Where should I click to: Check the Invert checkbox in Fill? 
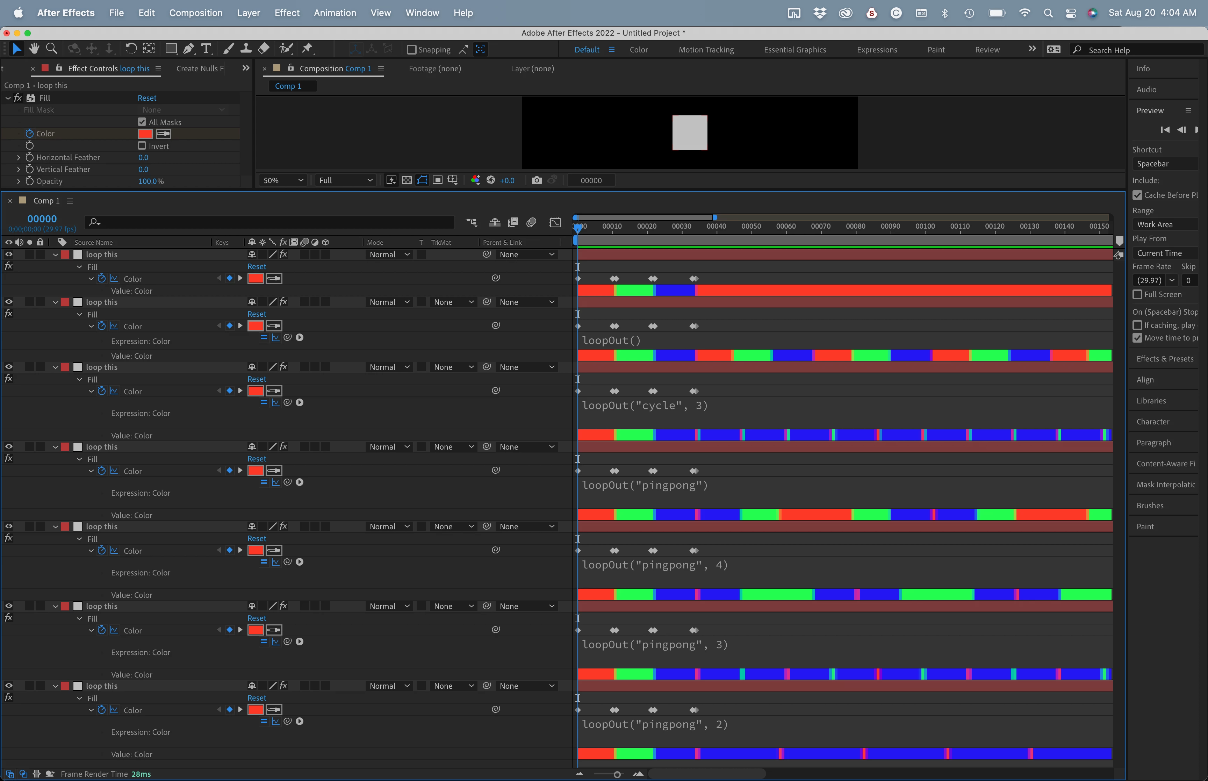(142, 145)
